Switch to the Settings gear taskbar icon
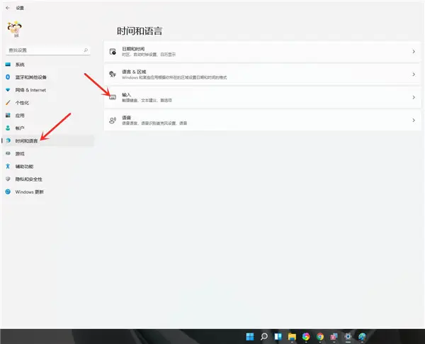425x344 pixels. tap(348, 337)
